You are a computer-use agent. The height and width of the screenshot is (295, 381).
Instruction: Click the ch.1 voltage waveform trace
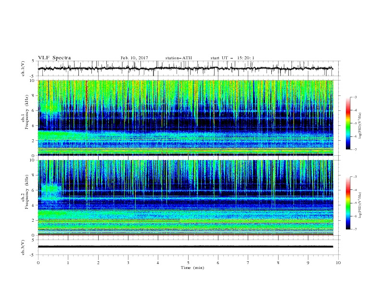[185, 68]
